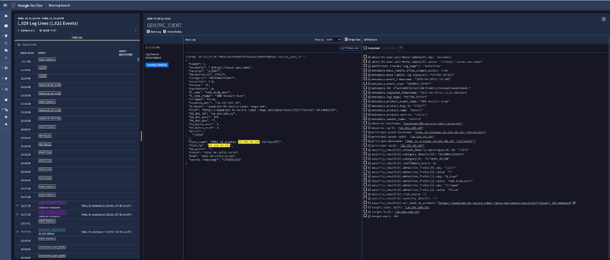Click the Event column header
The width and height of the screenshot is (610, 260).
[42, 53]
